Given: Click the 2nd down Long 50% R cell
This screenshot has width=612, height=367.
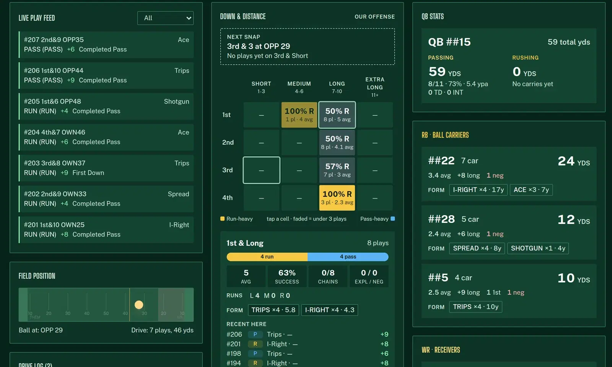Looking at the screenshot, I should [337, 143].
